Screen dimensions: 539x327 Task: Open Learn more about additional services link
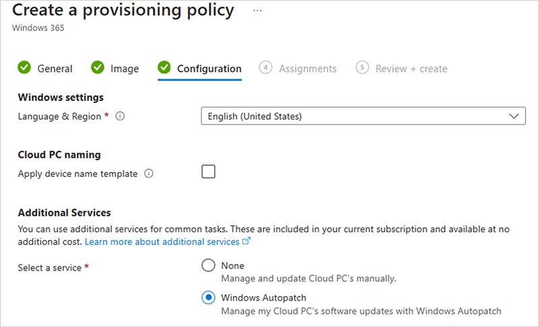click(x=162, y=242)
